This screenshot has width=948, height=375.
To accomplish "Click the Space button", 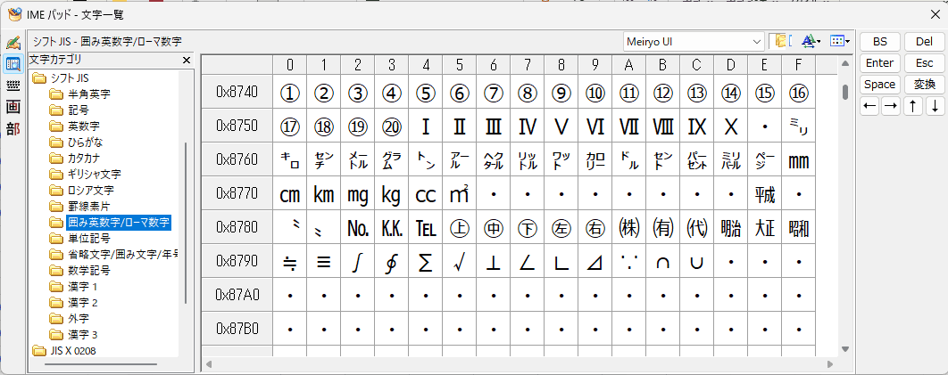I will point(879,85).
